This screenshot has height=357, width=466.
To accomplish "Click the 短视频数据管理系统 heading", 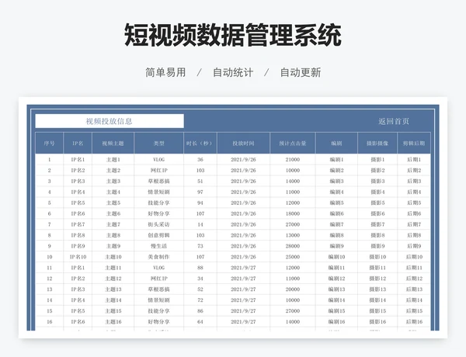I will coord(233,35).
